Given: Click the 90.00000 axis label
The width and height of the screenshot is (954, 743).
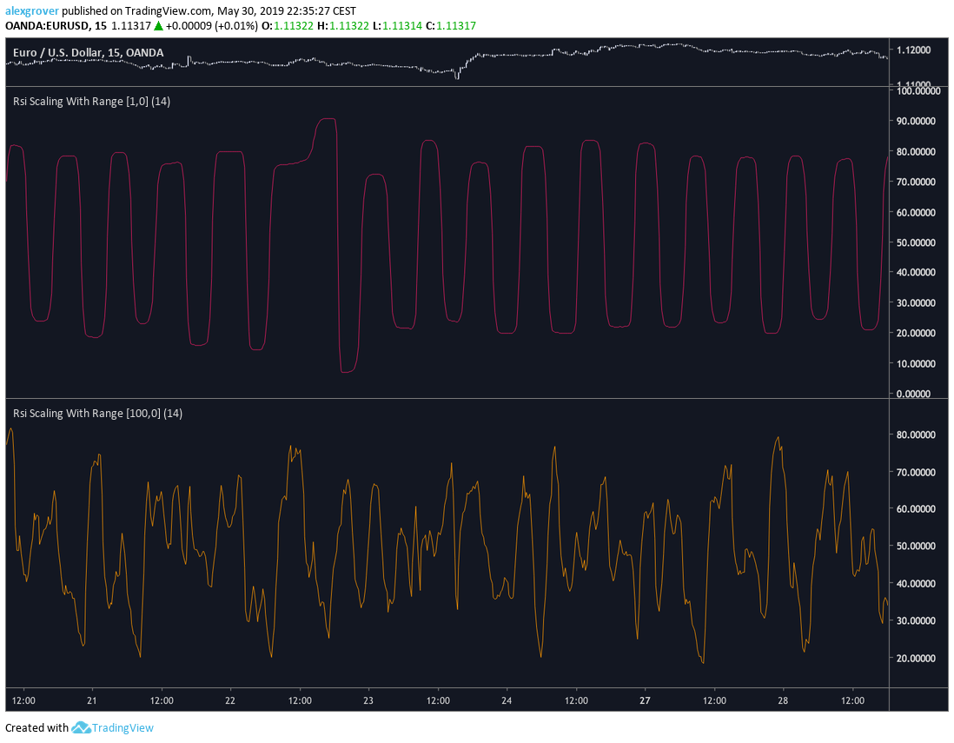Looking at the screenshot, I should pyautogui.click(x=916, y=121).
